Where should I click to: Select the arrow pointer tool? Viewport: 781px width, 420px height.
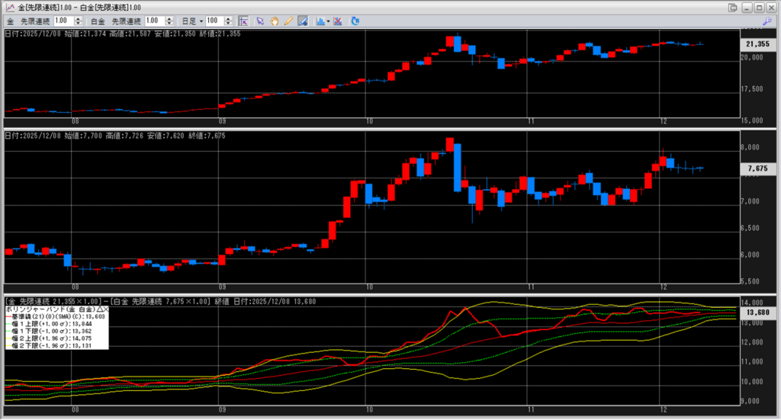[260, 21]
